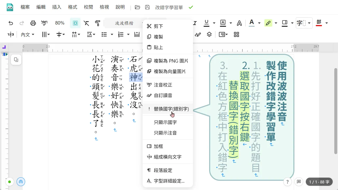Click the zhuyin check toolbar icon
Screen dimensions: 338x190
pos(44,23)
